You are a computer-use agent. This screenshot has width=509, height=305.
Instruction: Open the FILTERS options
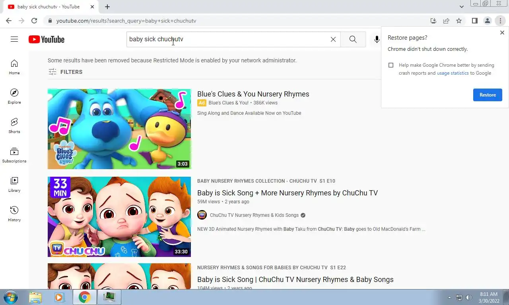point(65,72)
